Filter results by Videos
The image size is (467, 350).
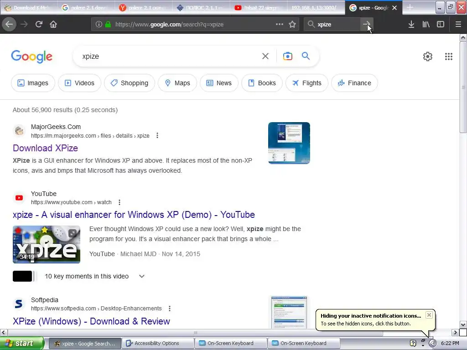coord(79,83)
